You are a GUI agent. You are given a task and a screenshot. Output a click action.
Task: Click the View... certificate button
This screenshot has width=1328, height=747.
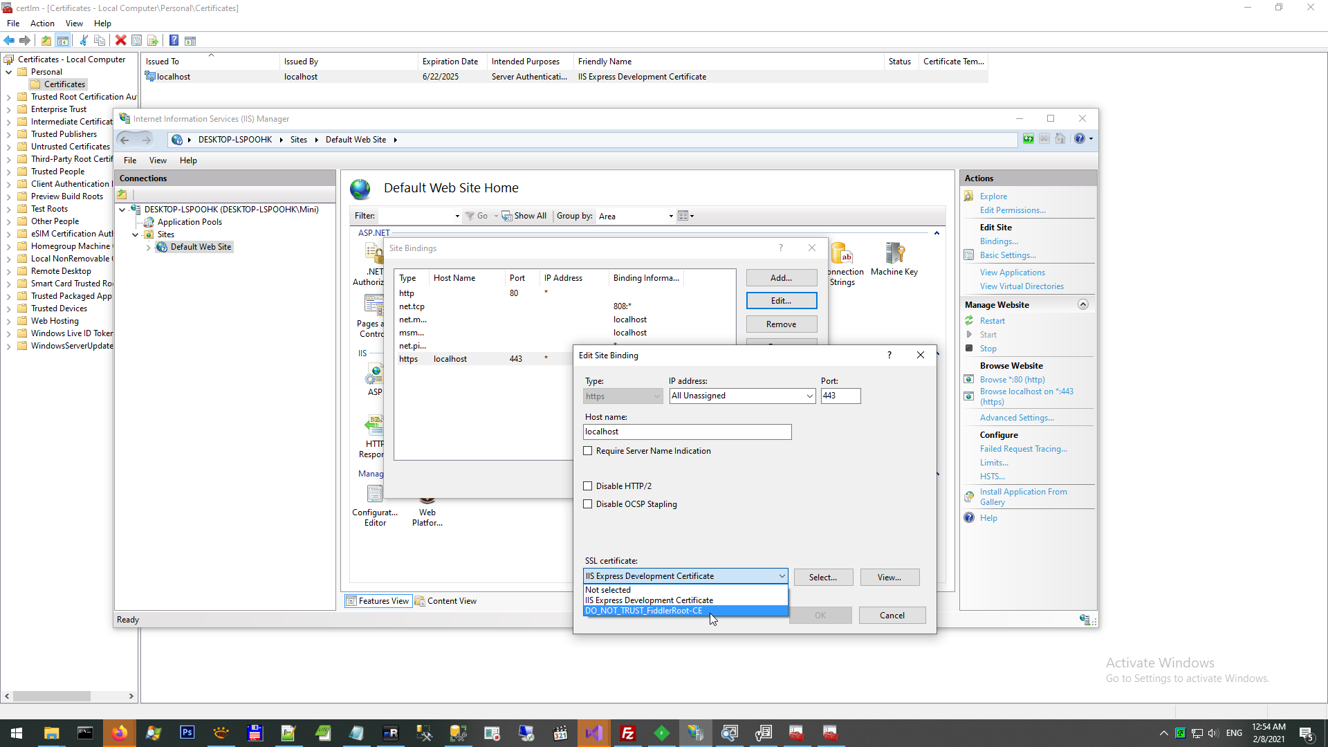point(889,578)
